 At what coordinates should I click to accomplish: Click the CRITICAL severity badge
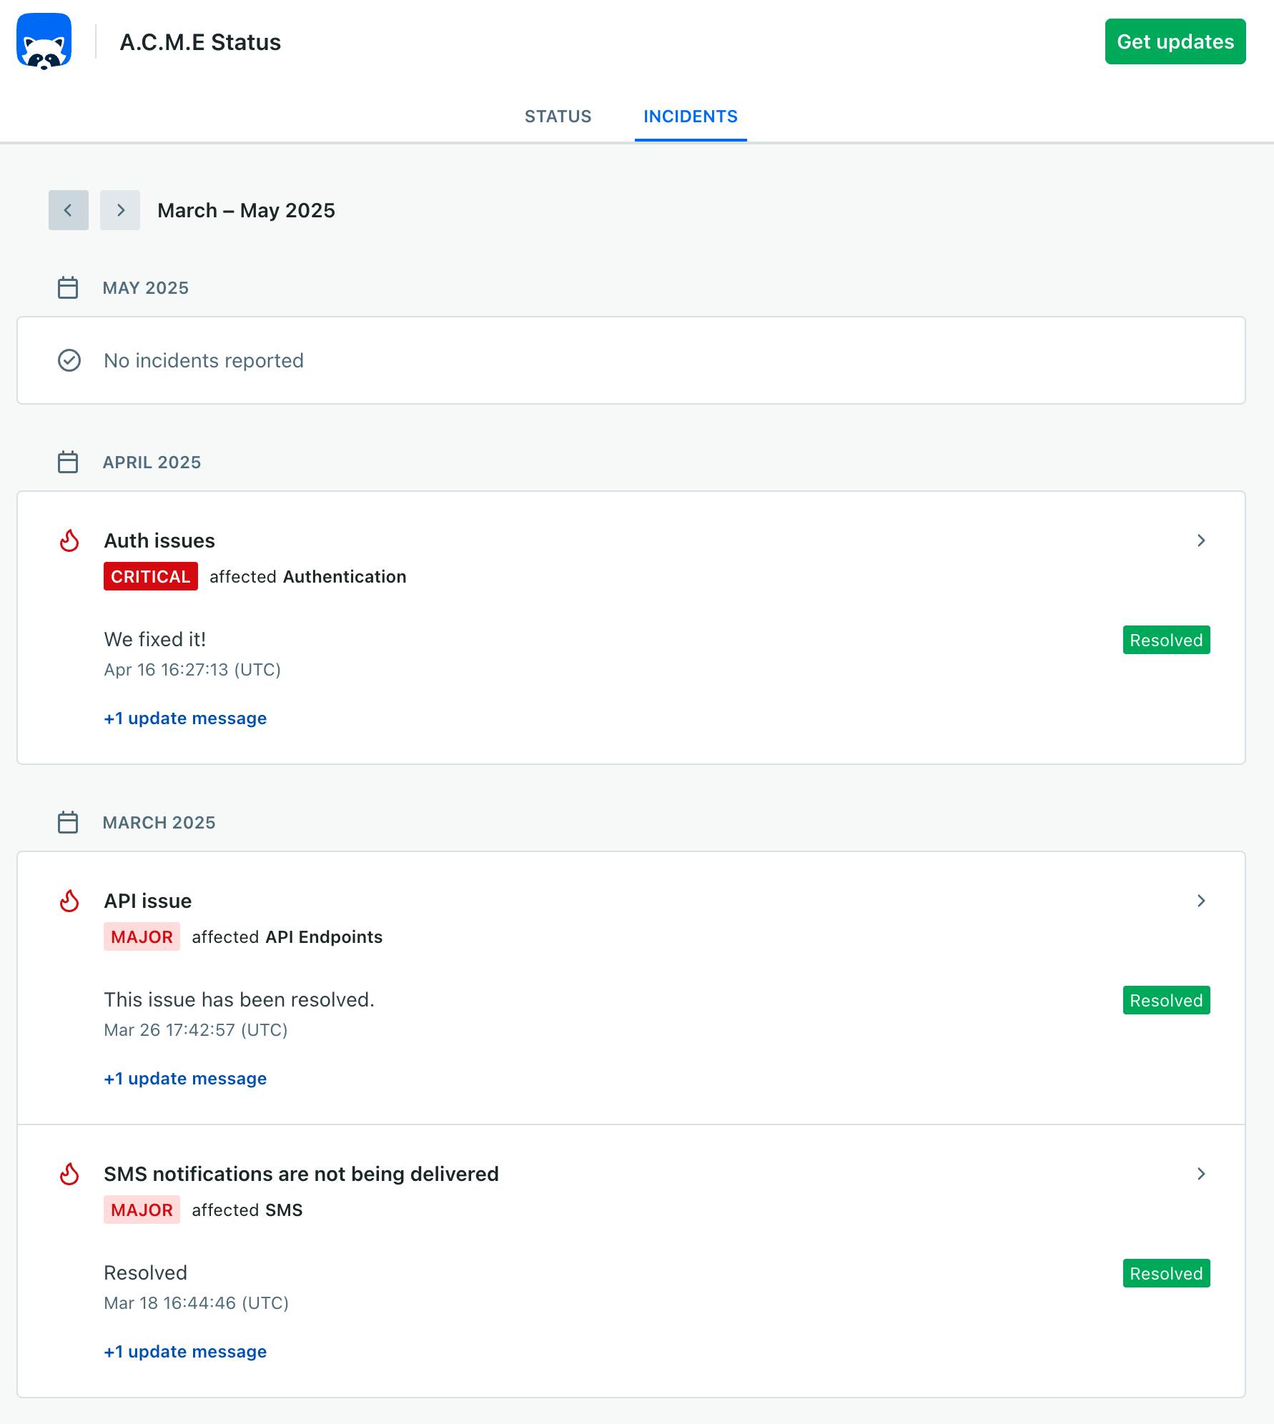[151, 576]
